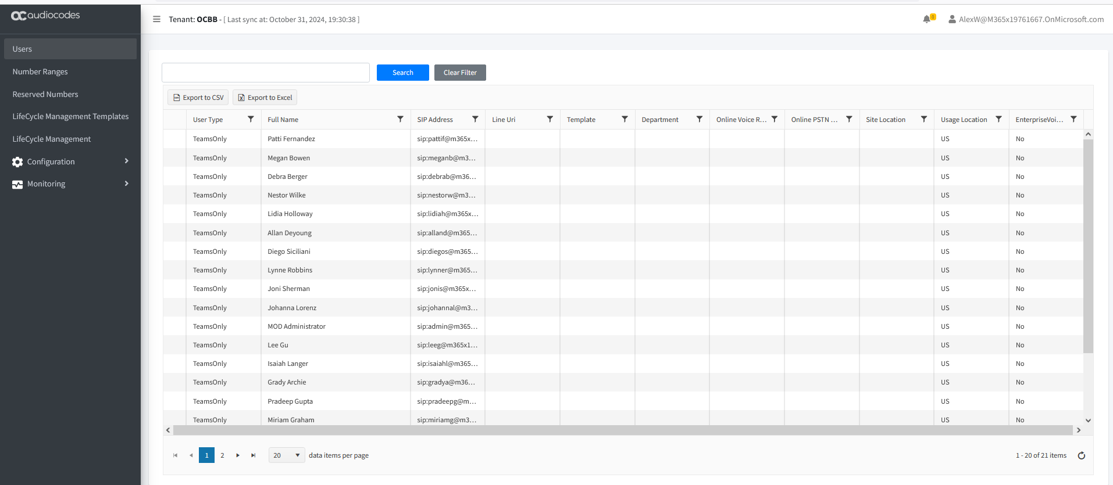Click the AudioCodes logo
The image size is (1113, 485).
45,15
